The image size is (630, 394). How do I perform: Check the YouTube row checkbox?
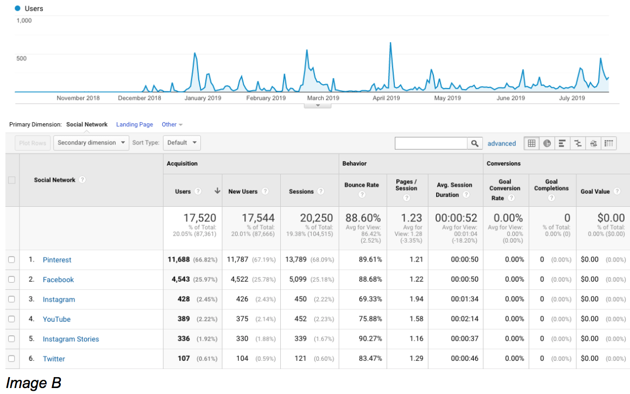point(11,319)
